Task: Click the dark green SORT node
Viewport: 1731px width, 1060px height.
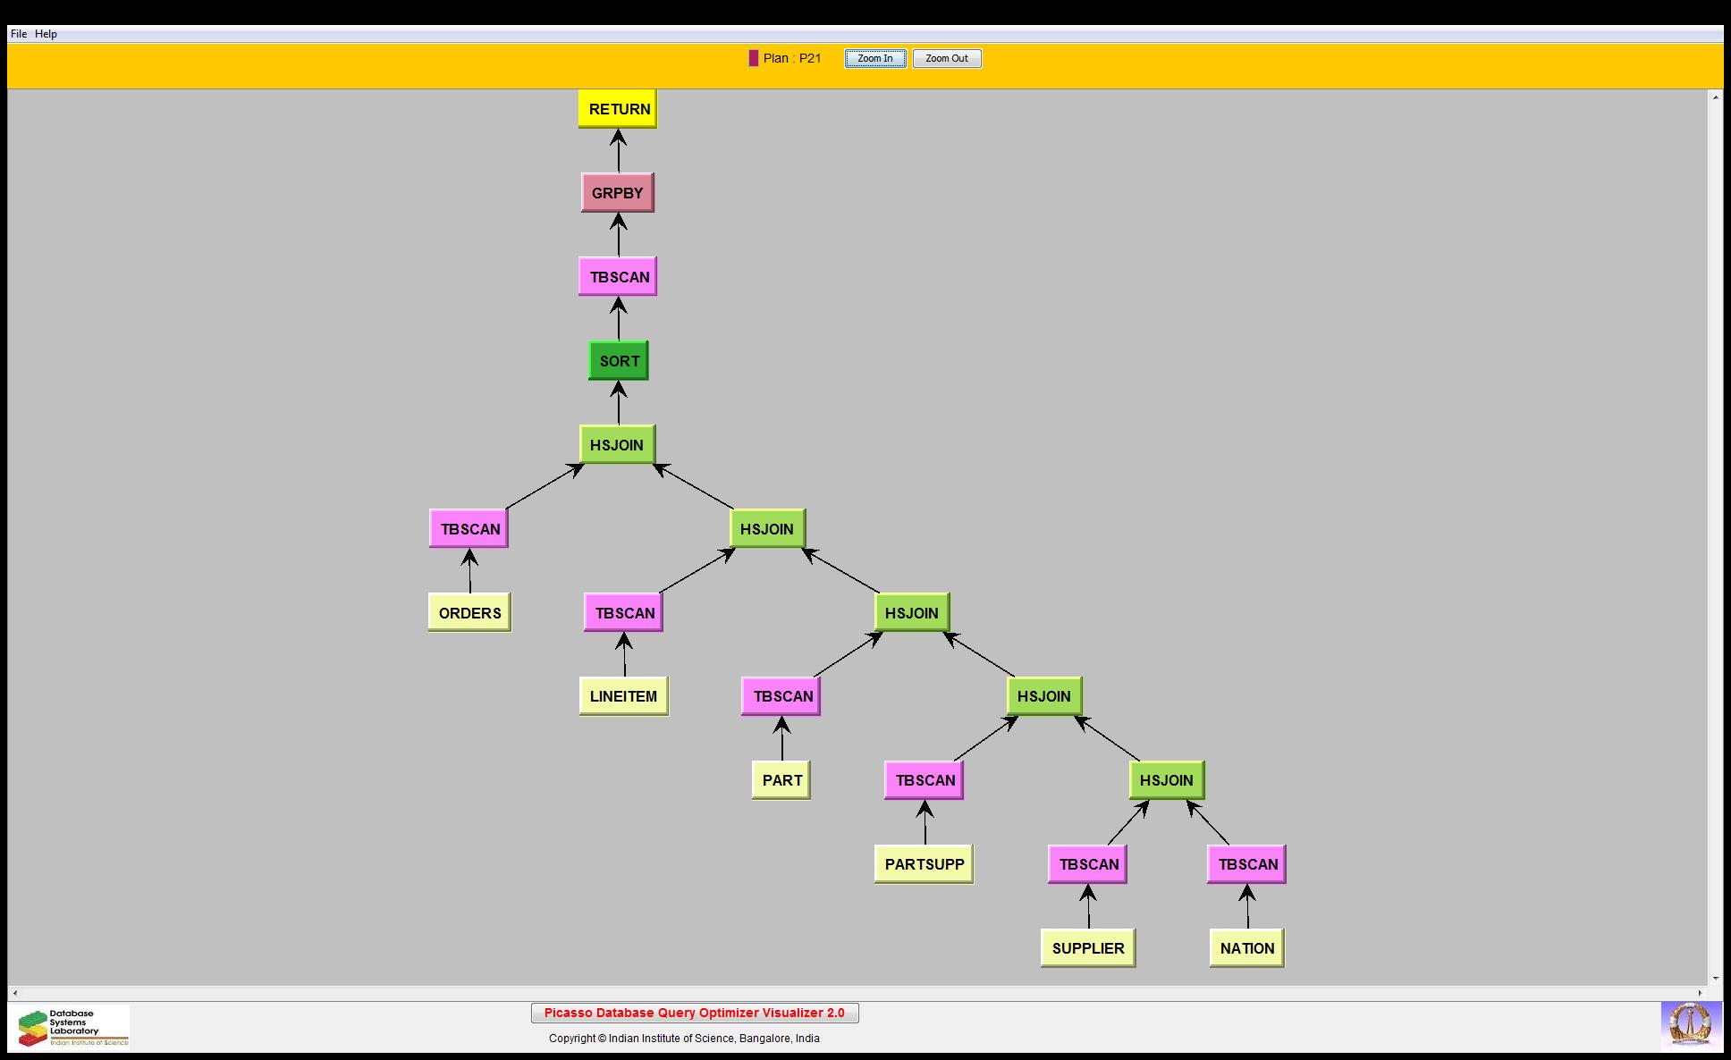Action: (x=618, y=361)
